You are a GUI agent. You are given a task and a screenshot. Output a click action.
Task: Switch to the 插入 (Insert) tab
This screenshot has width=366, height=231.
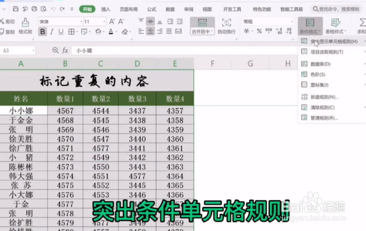point(105,9)
